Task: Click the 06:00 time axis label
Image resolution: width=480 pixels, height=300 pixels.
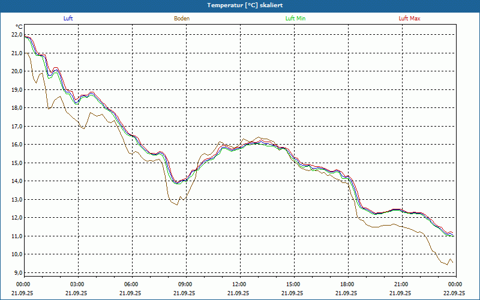Action: click(x=130, y=284)
